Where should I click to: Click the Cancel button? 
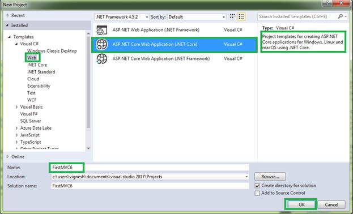(331, 204)
